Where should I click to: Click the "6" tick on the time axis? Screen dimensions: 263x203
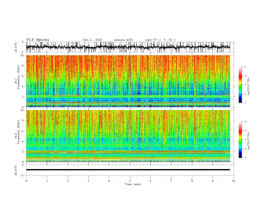(150, 181)
